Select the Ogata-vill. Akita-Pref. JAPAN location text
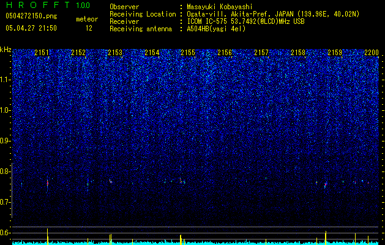This screenshot has height=245, width=385. (x=273, y=14)
